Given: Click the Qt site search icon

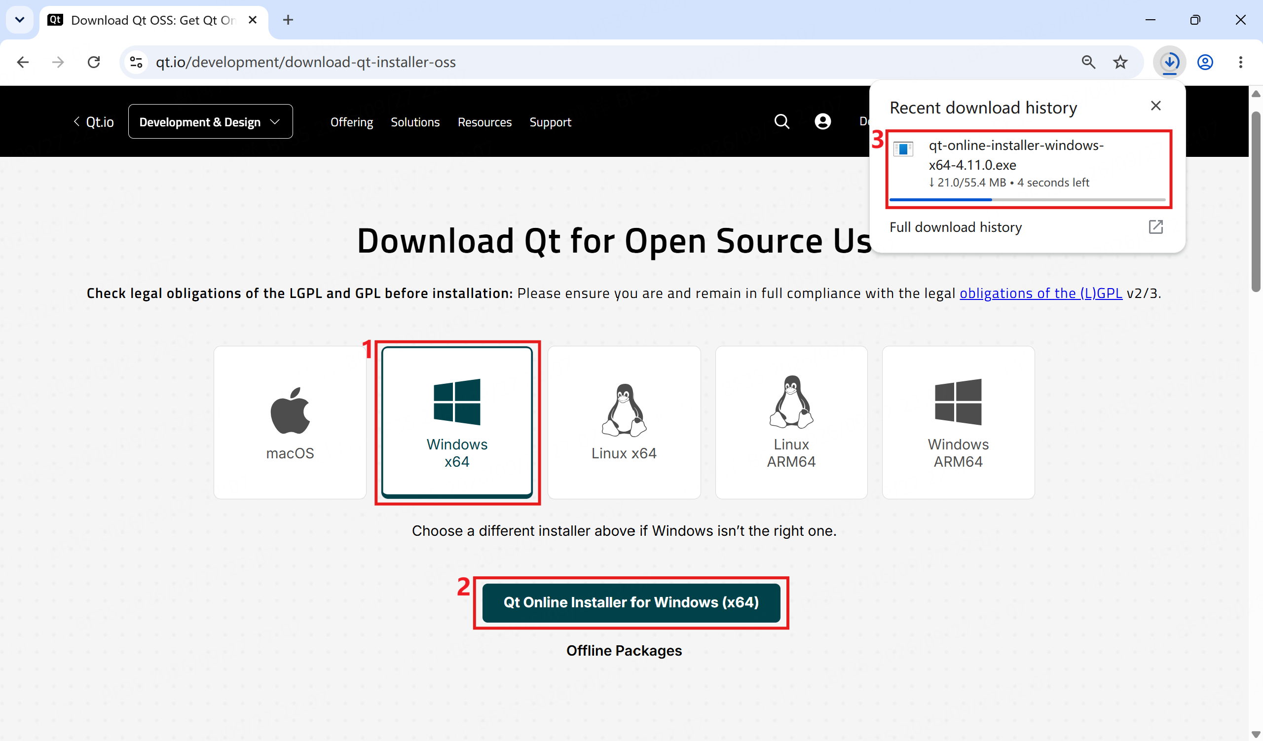Looking at the screenshot, I should 782,122.
